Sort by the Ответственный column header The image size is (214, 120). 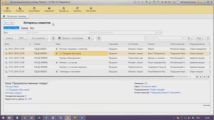(179, 44)
